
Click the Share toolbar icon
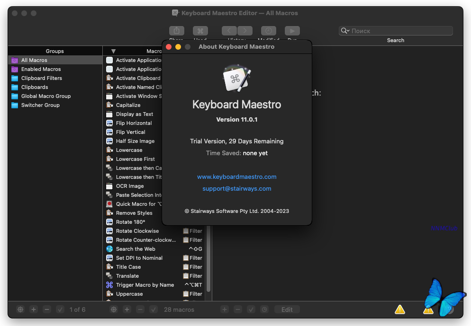(x=176, y=31)
